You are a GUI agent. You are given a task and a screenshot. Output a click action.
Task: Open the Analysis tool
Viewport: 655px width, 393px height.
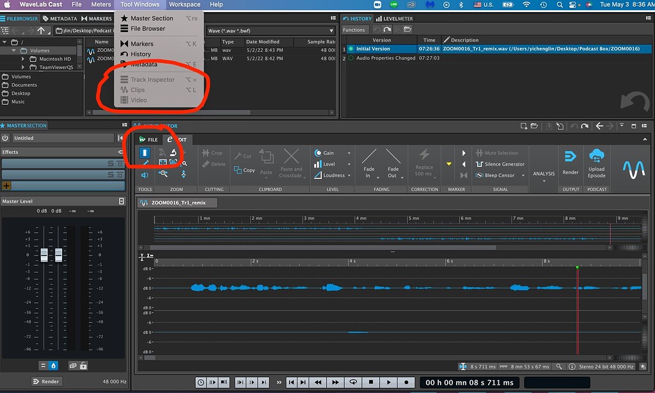click(545, 173)
